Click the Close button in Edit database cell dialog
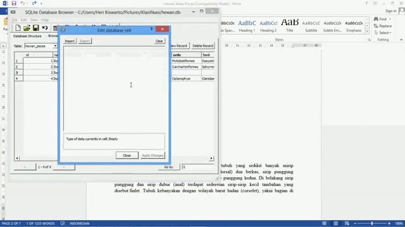This screenshot has width=405, height=227. (127, 156)
